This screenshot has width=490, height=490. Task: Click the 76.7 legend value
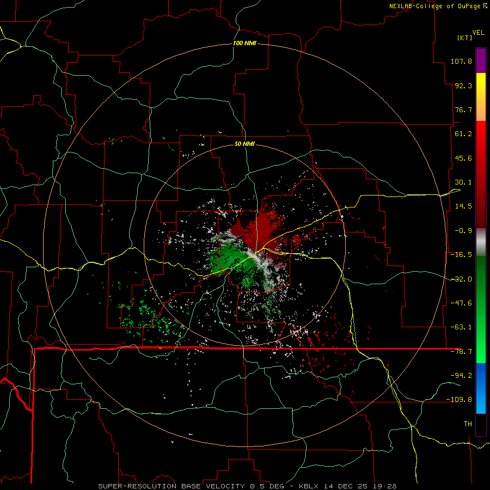click(463, 109)
